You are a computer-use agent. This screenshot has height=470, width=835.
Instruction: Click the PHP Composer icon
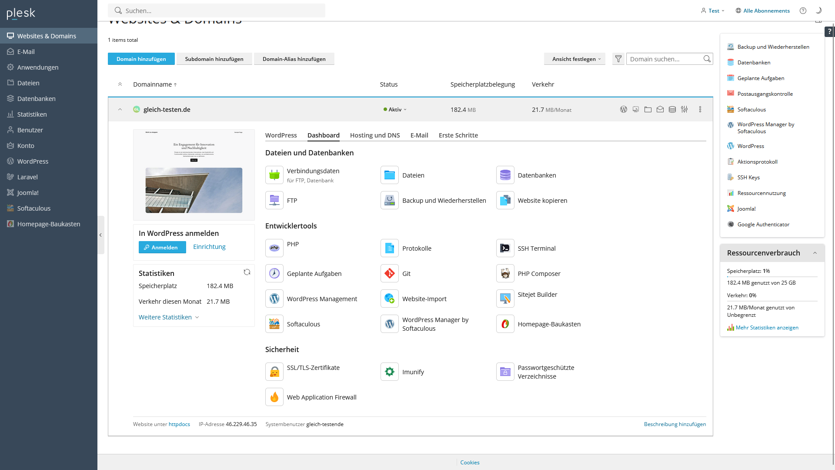point(505,273)
